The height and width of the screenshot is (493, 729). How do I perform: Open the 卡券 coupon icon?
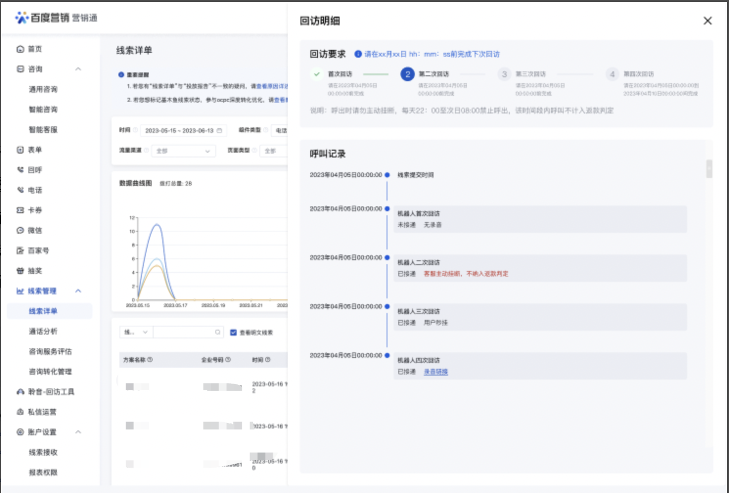[20, 210]
